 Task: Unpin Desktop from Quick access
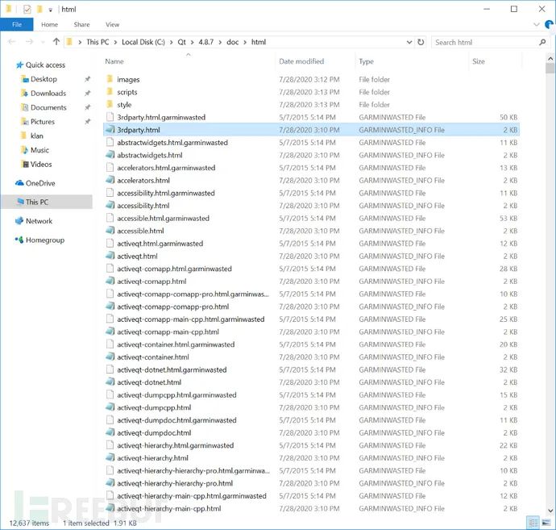[x=87, y=79]
